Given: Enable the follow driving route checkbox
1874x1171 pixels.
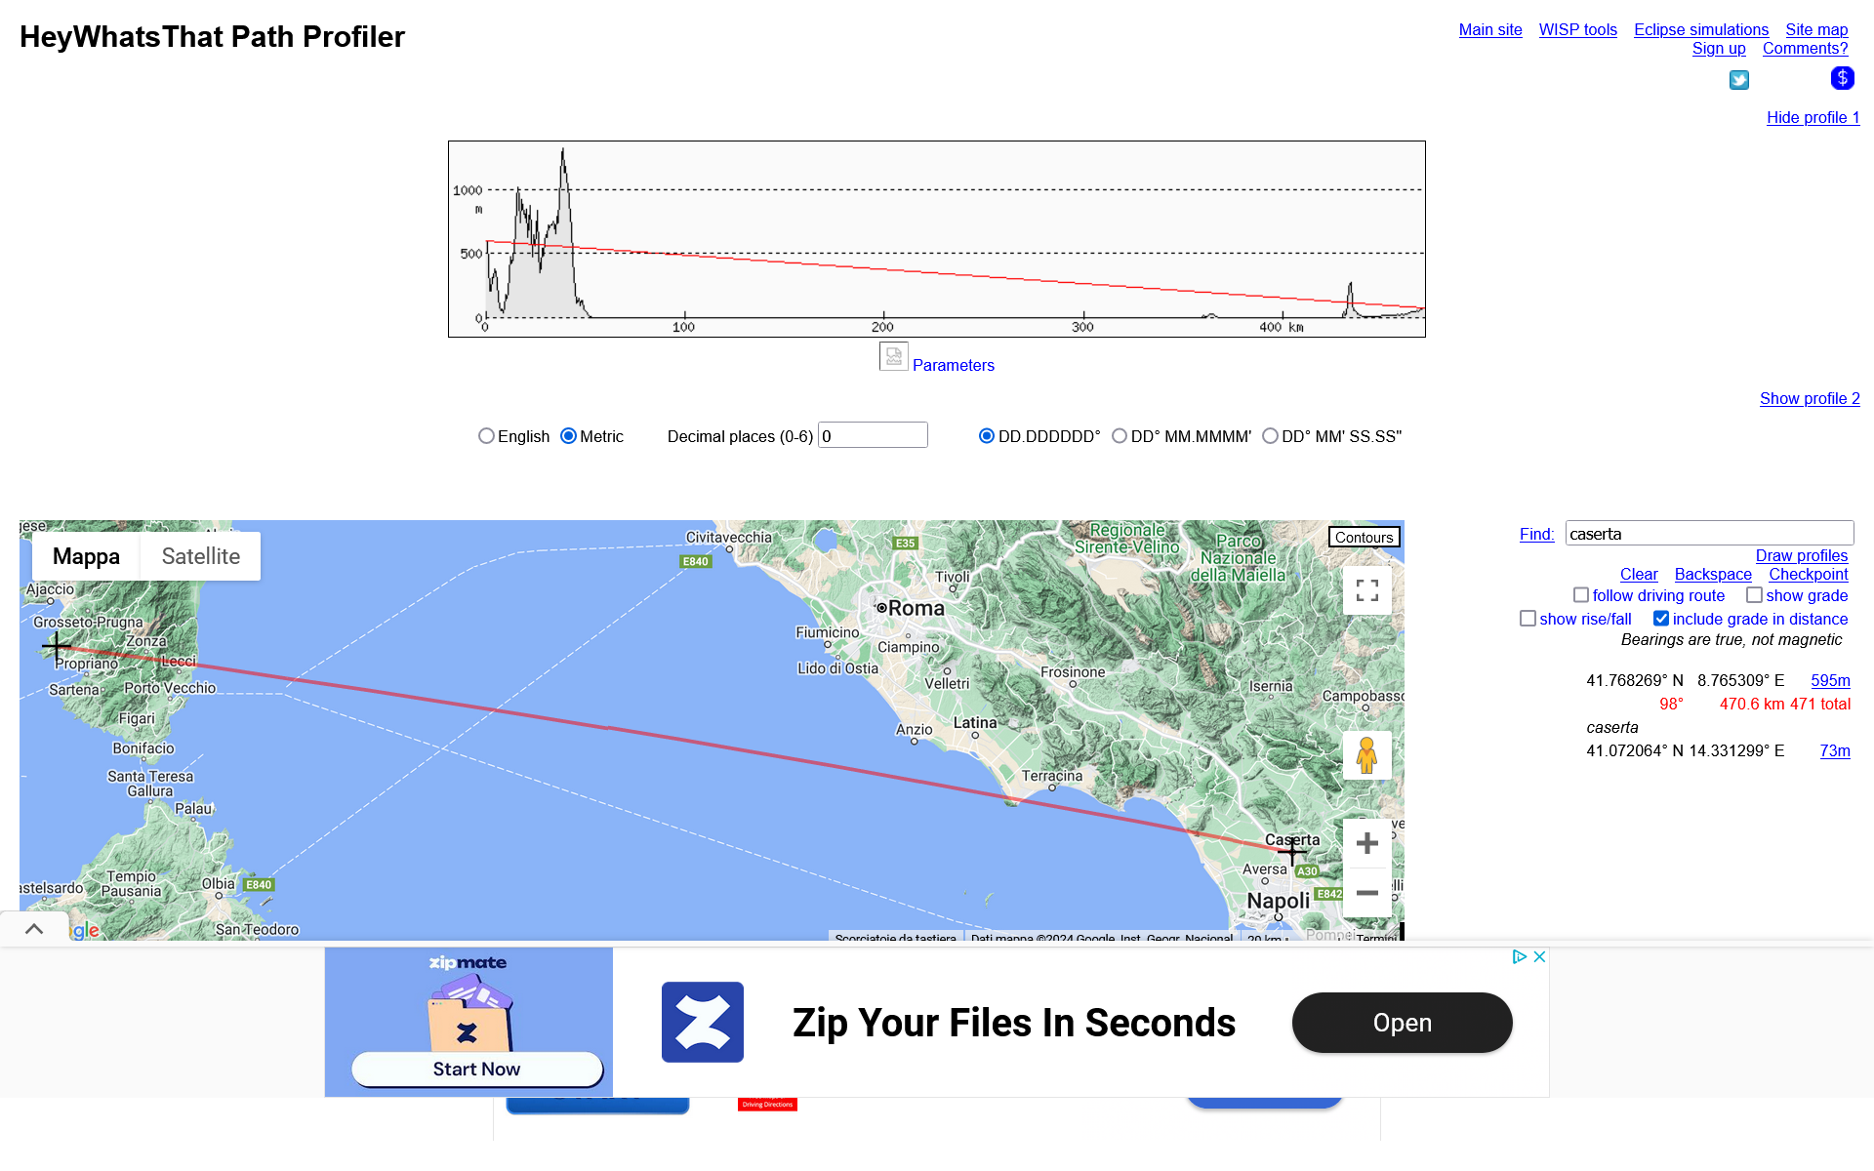Looking at the screenshot, I should [1581, 595].
